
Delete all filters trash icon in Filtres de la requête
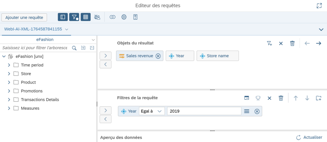click(x=281, y=98)
